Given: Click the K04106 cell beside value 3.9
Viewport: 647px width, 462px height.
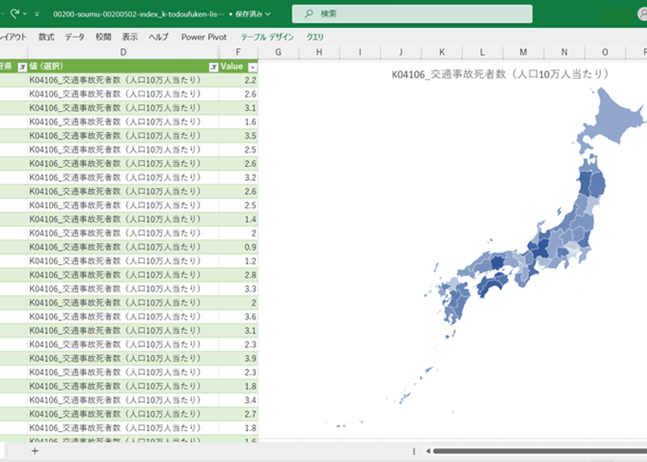Looking at the screenshot, I should 123,358.
